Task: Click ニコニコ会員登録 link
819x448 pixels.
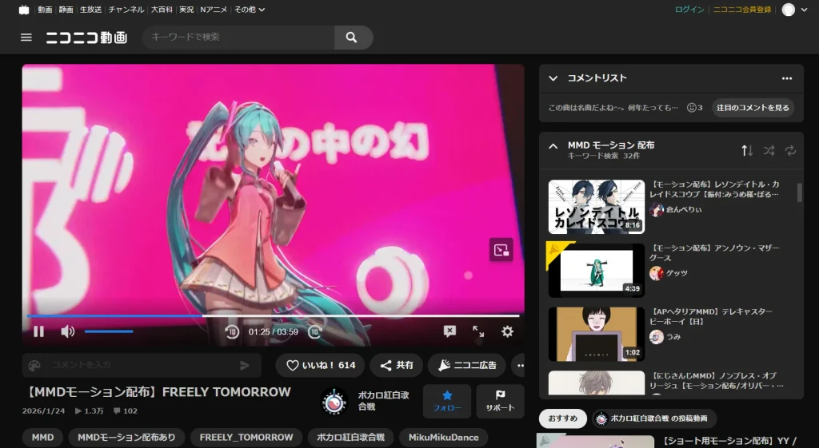Action: (x=742, y=10)
